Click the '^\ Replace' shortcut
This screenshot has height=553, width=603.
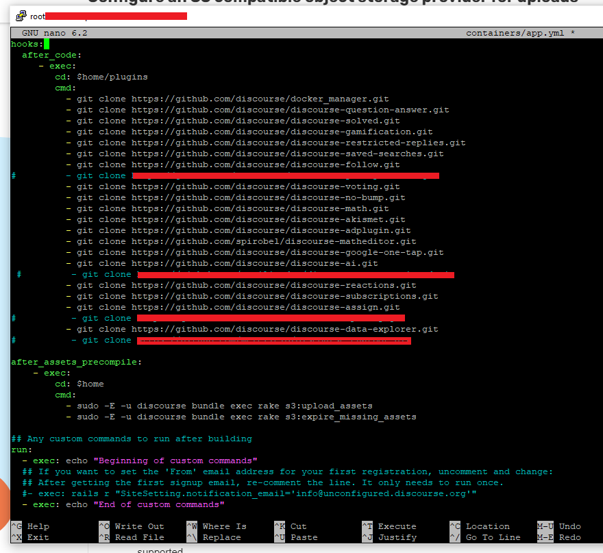(214, 537)
